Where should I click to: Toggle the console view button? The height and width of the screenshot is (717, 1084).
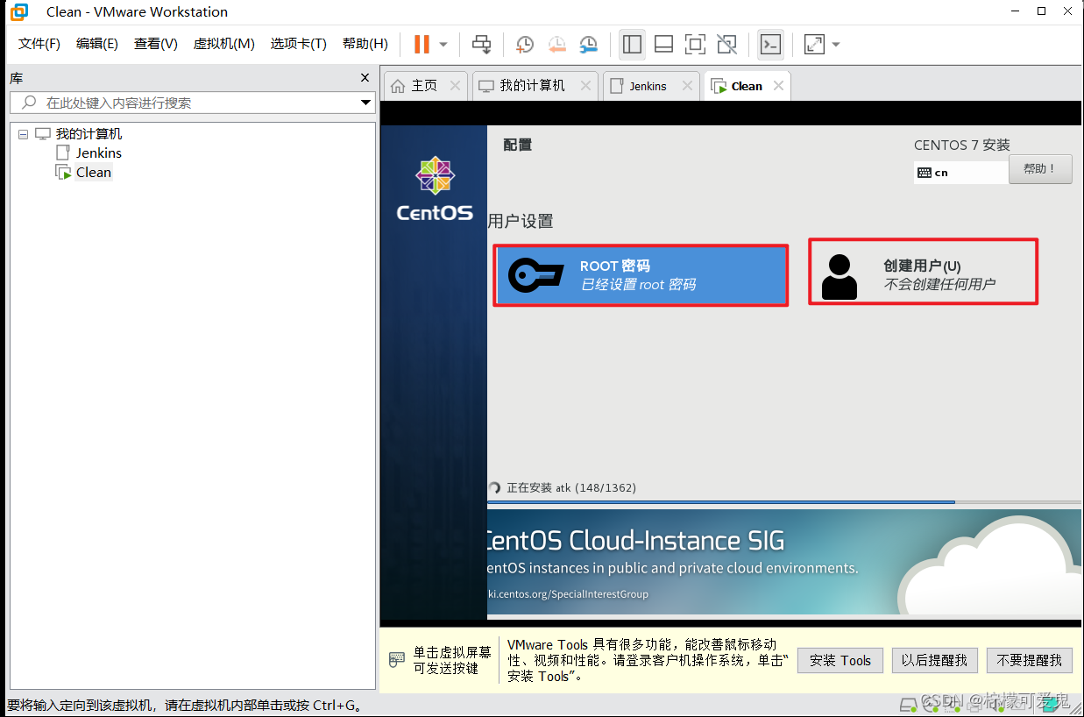(x=770, y=44)
